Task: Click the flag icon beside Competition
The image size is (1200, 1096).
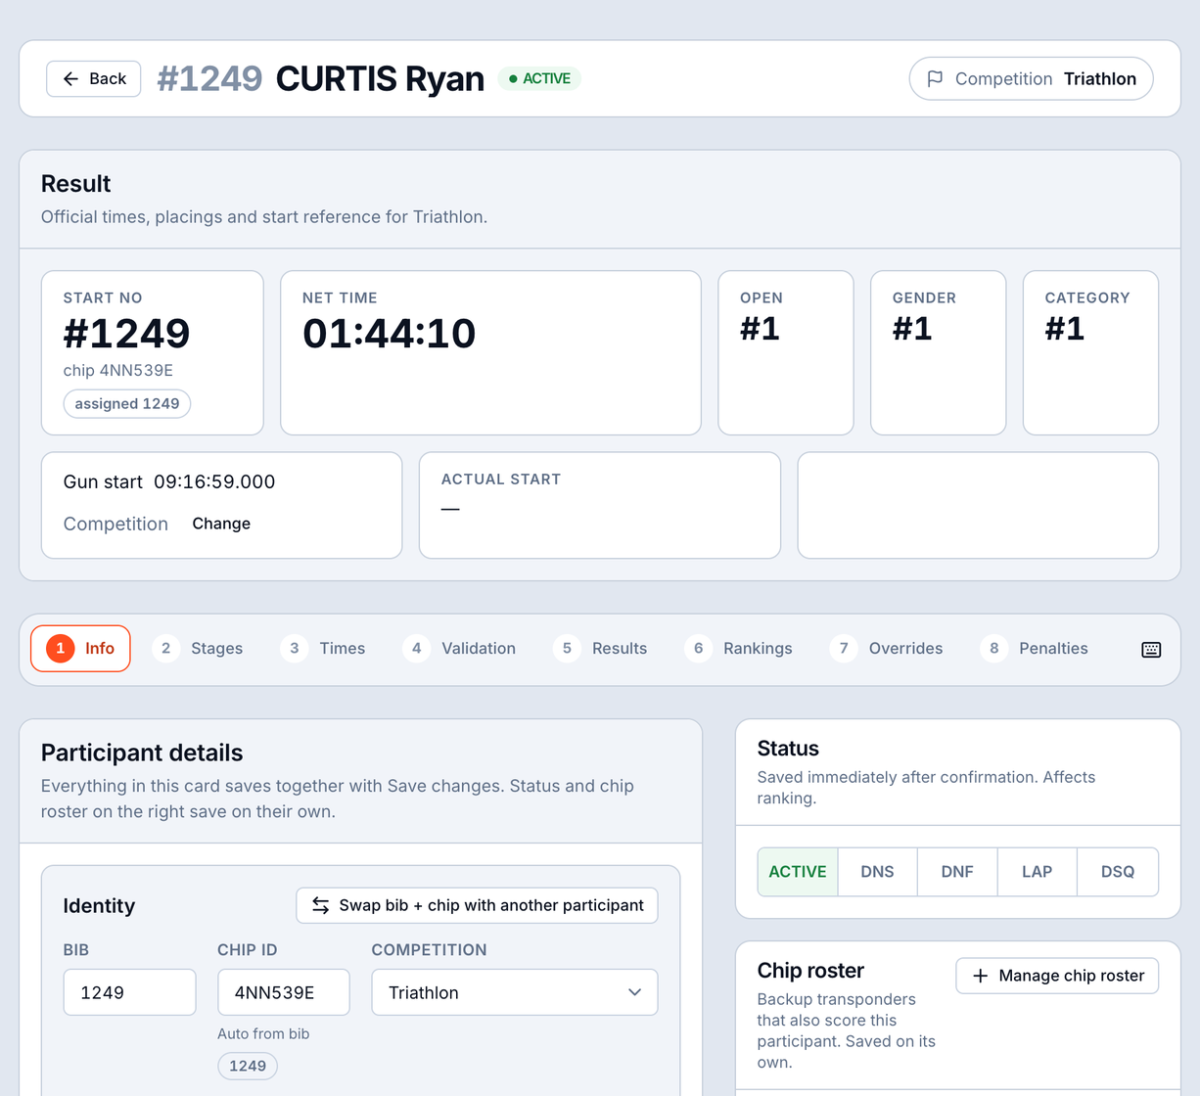Action: point(935,79)
